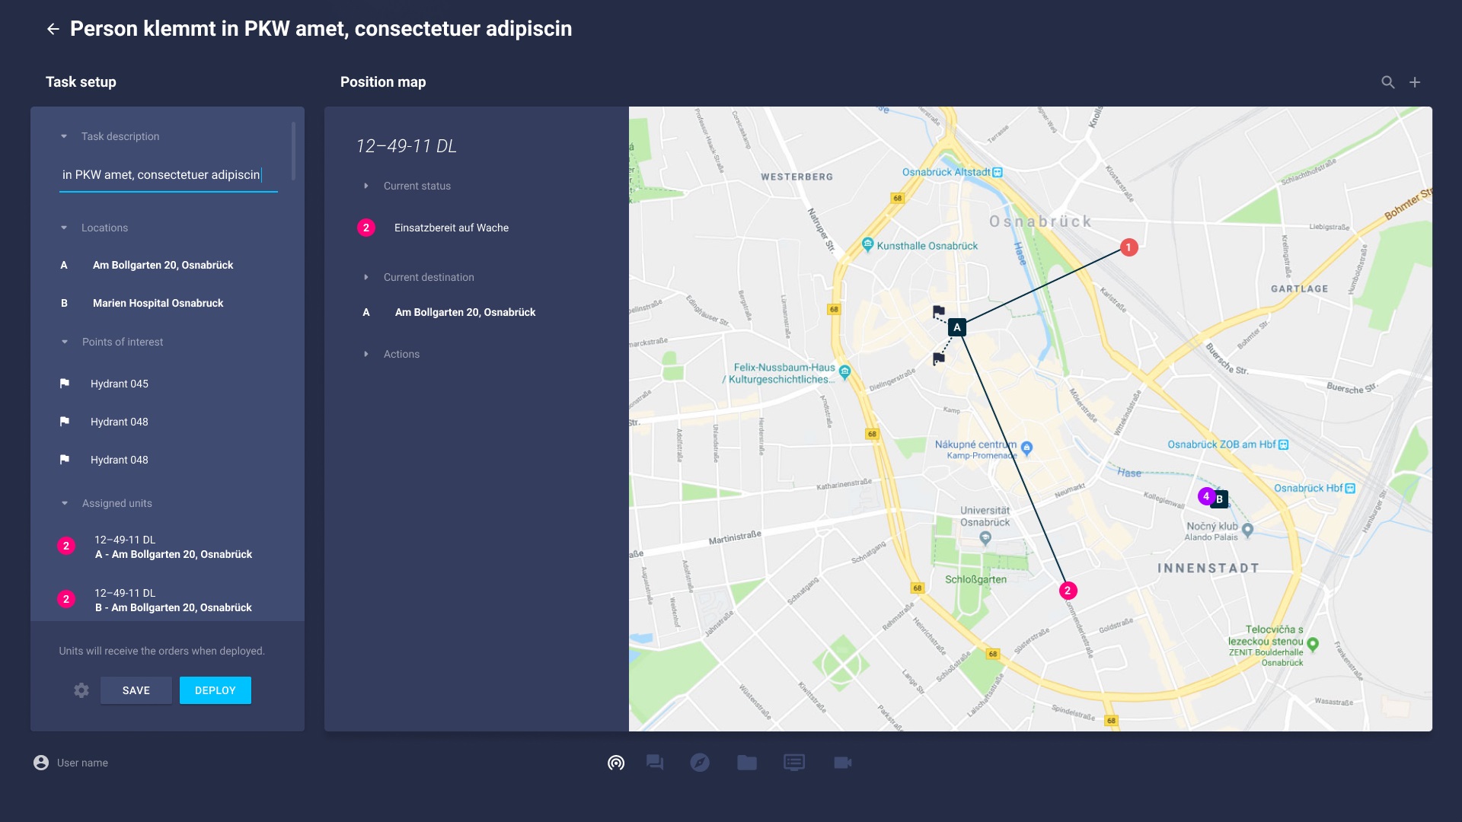Screen dimensions: 1462x822
Task: Click the plus icon above the map
Action: [x=1415, y=82]
